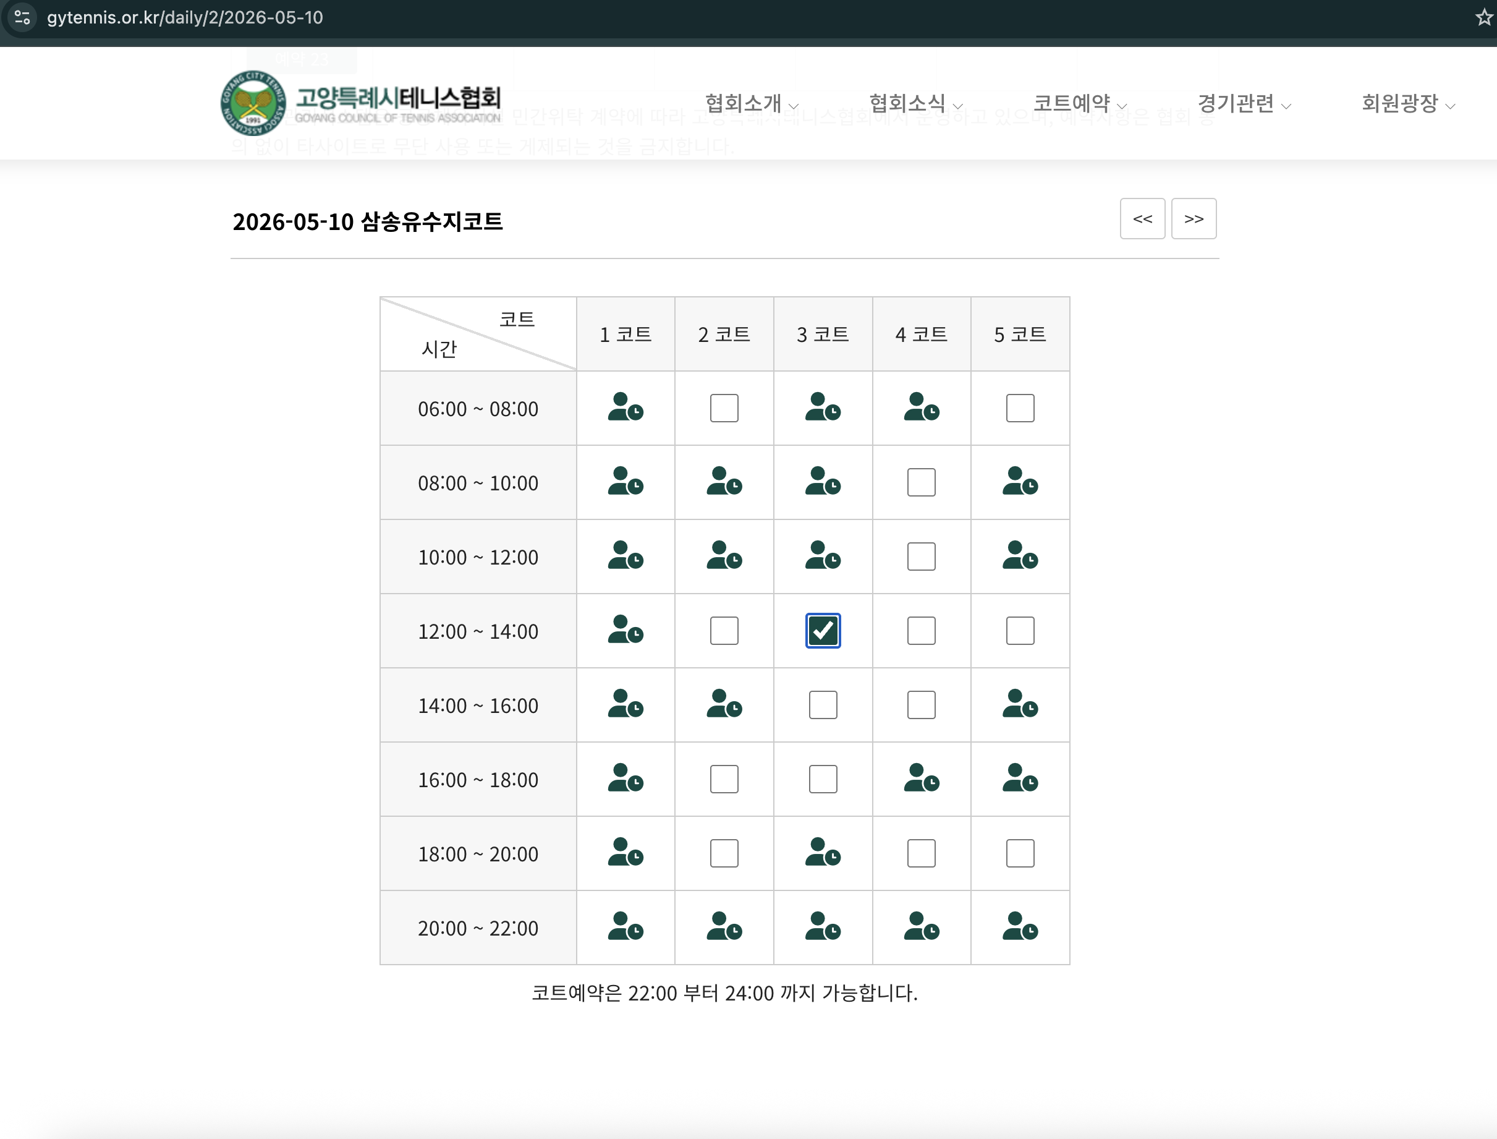Open the 경기관련 menu

point(1244,104)
